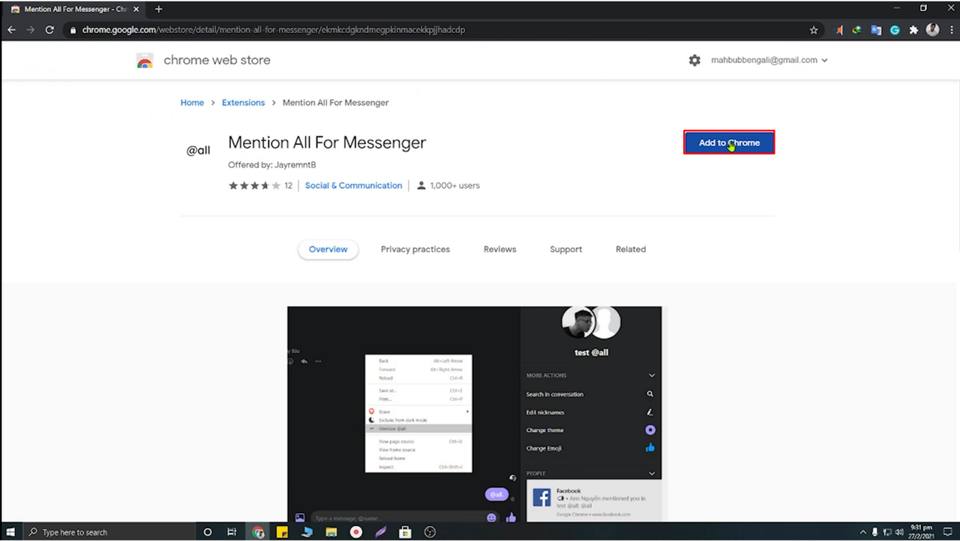Open the Internet Download Manager extension icon
Screen dimensions: 960x541
[857, 30]
